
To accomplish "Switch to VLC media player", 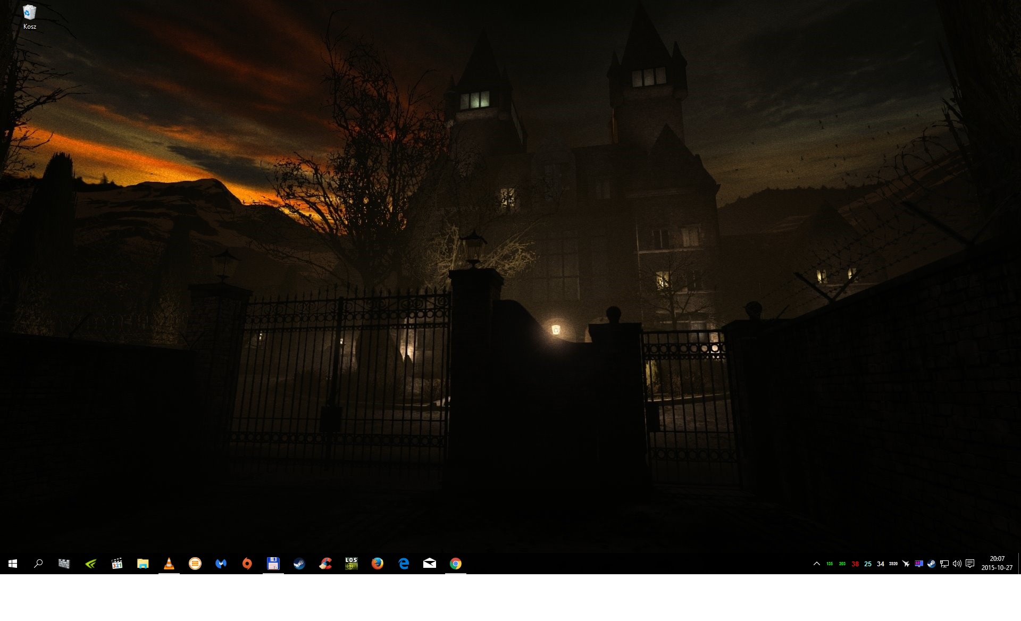I will 169,564.
